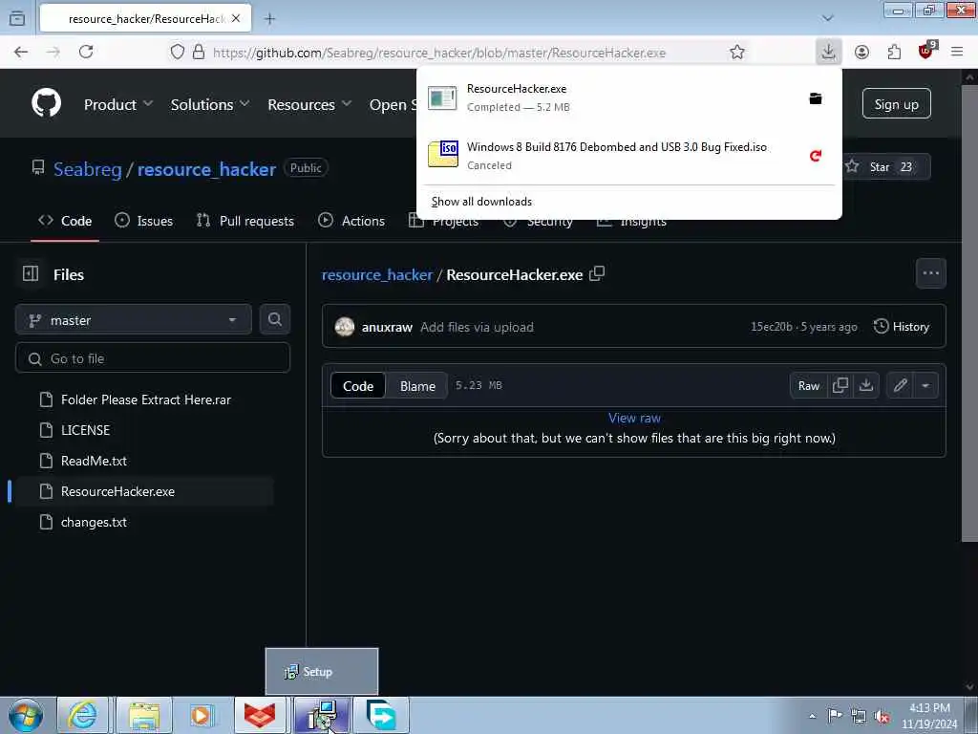Open a new browser tab

click(x=269, y=19)
